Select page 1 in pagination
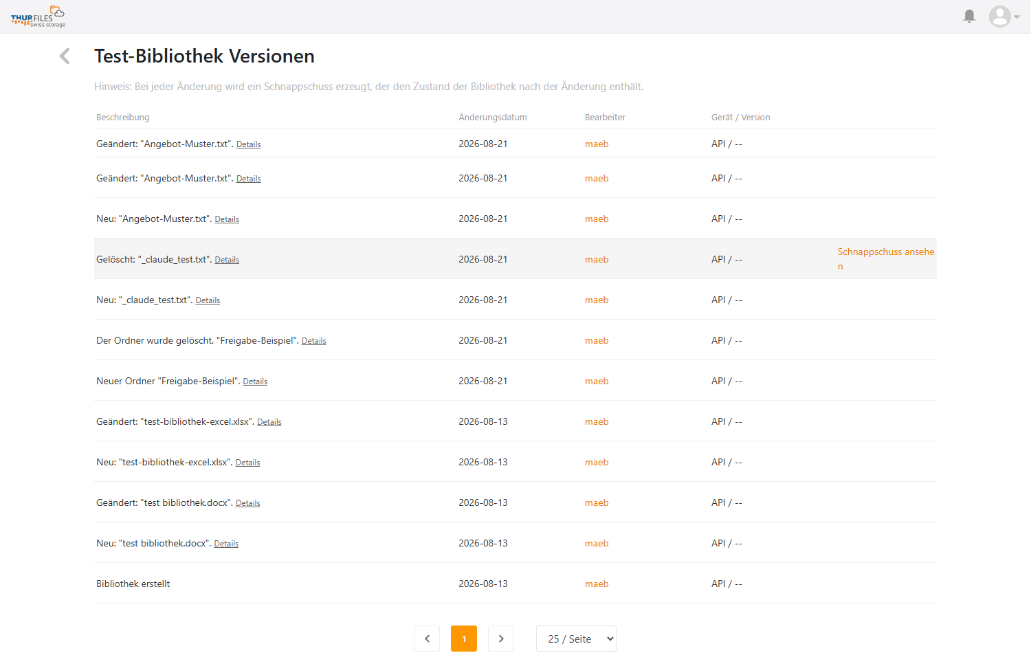Screen dimensions: 1031x653 click(x=464, y=639)
